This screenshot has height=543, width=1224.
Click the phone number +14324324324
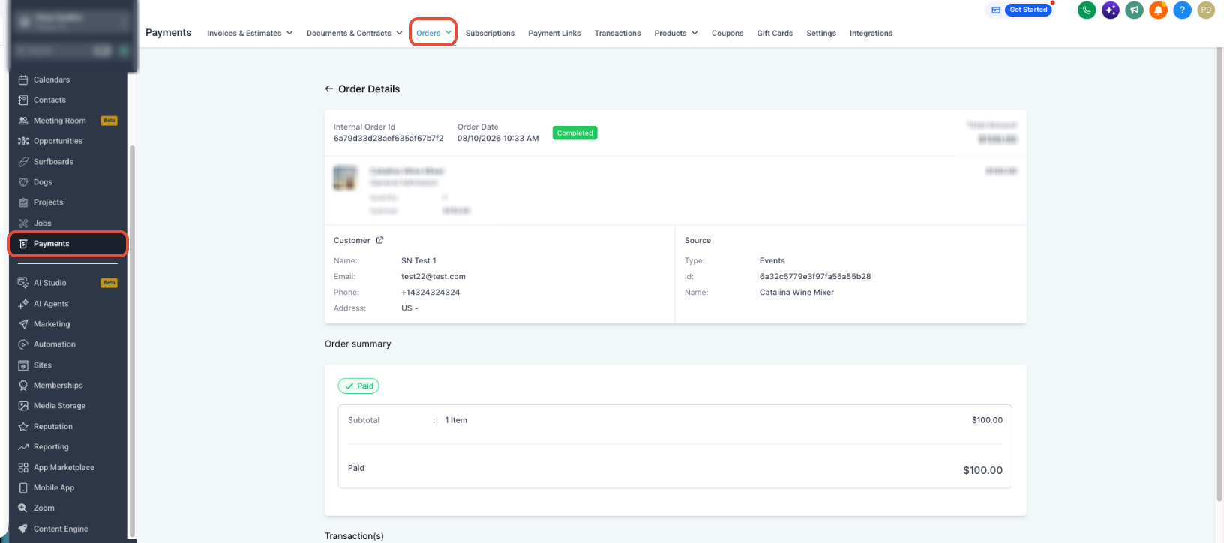pos(430,292)
